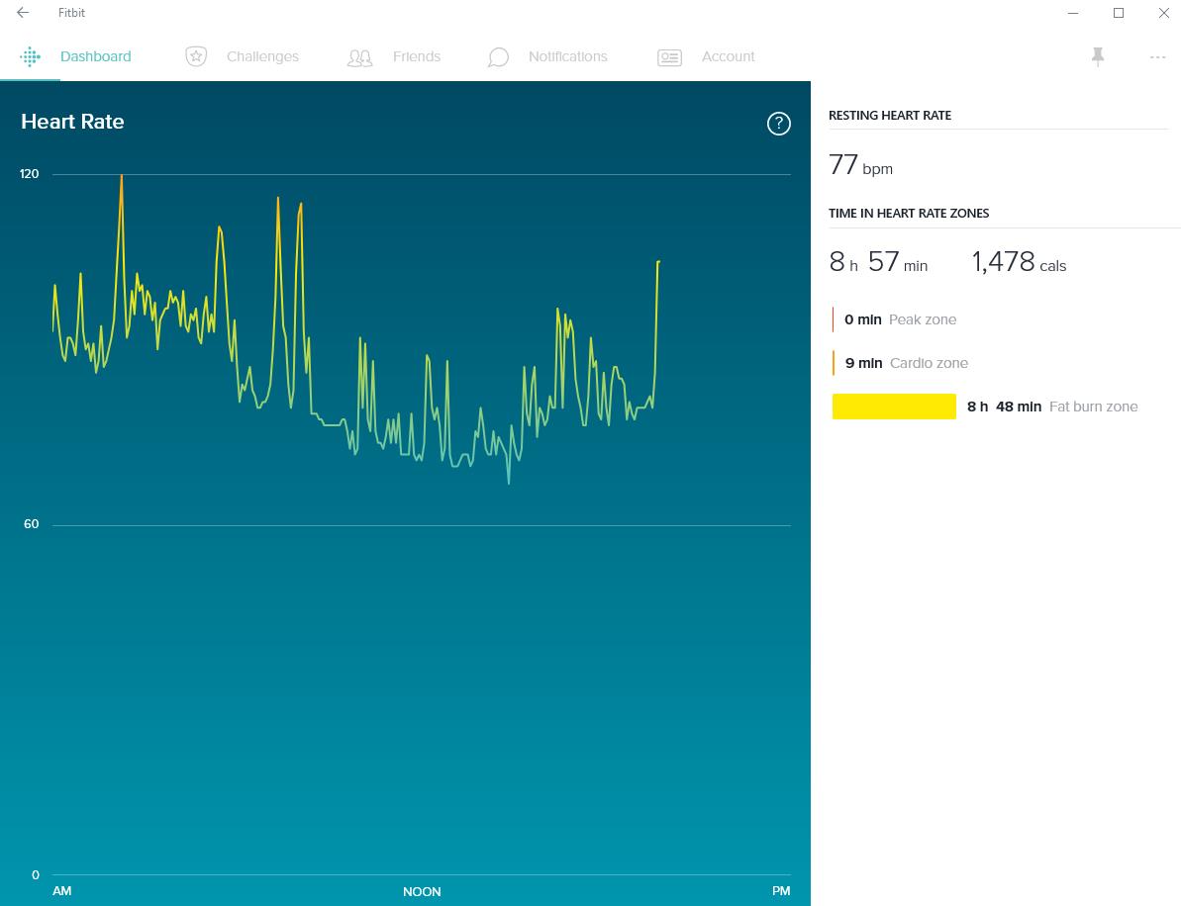The height and width of the screenshot is (906, 1181).
Task: Go back using the arrow icon
Action: (x=23, y=13)
